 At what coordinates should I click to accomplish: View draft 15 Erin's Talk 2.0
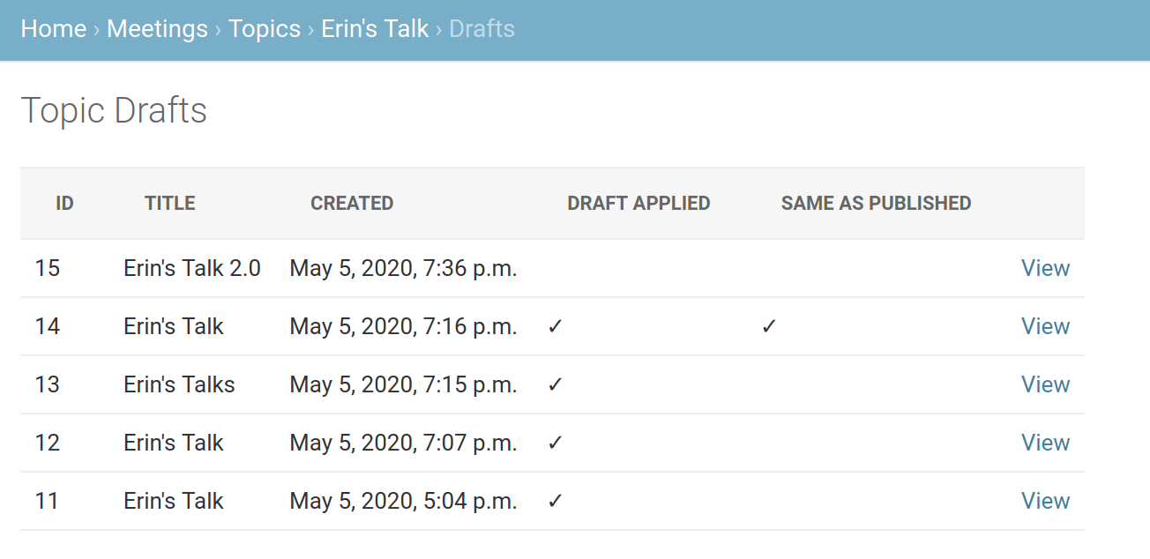1045,268
